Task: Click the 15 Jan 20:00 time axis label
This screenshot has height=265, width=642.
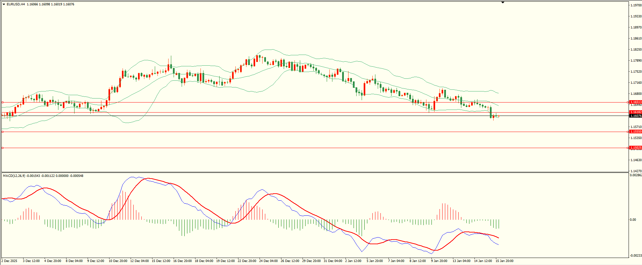Action: (x=504, y=261)
